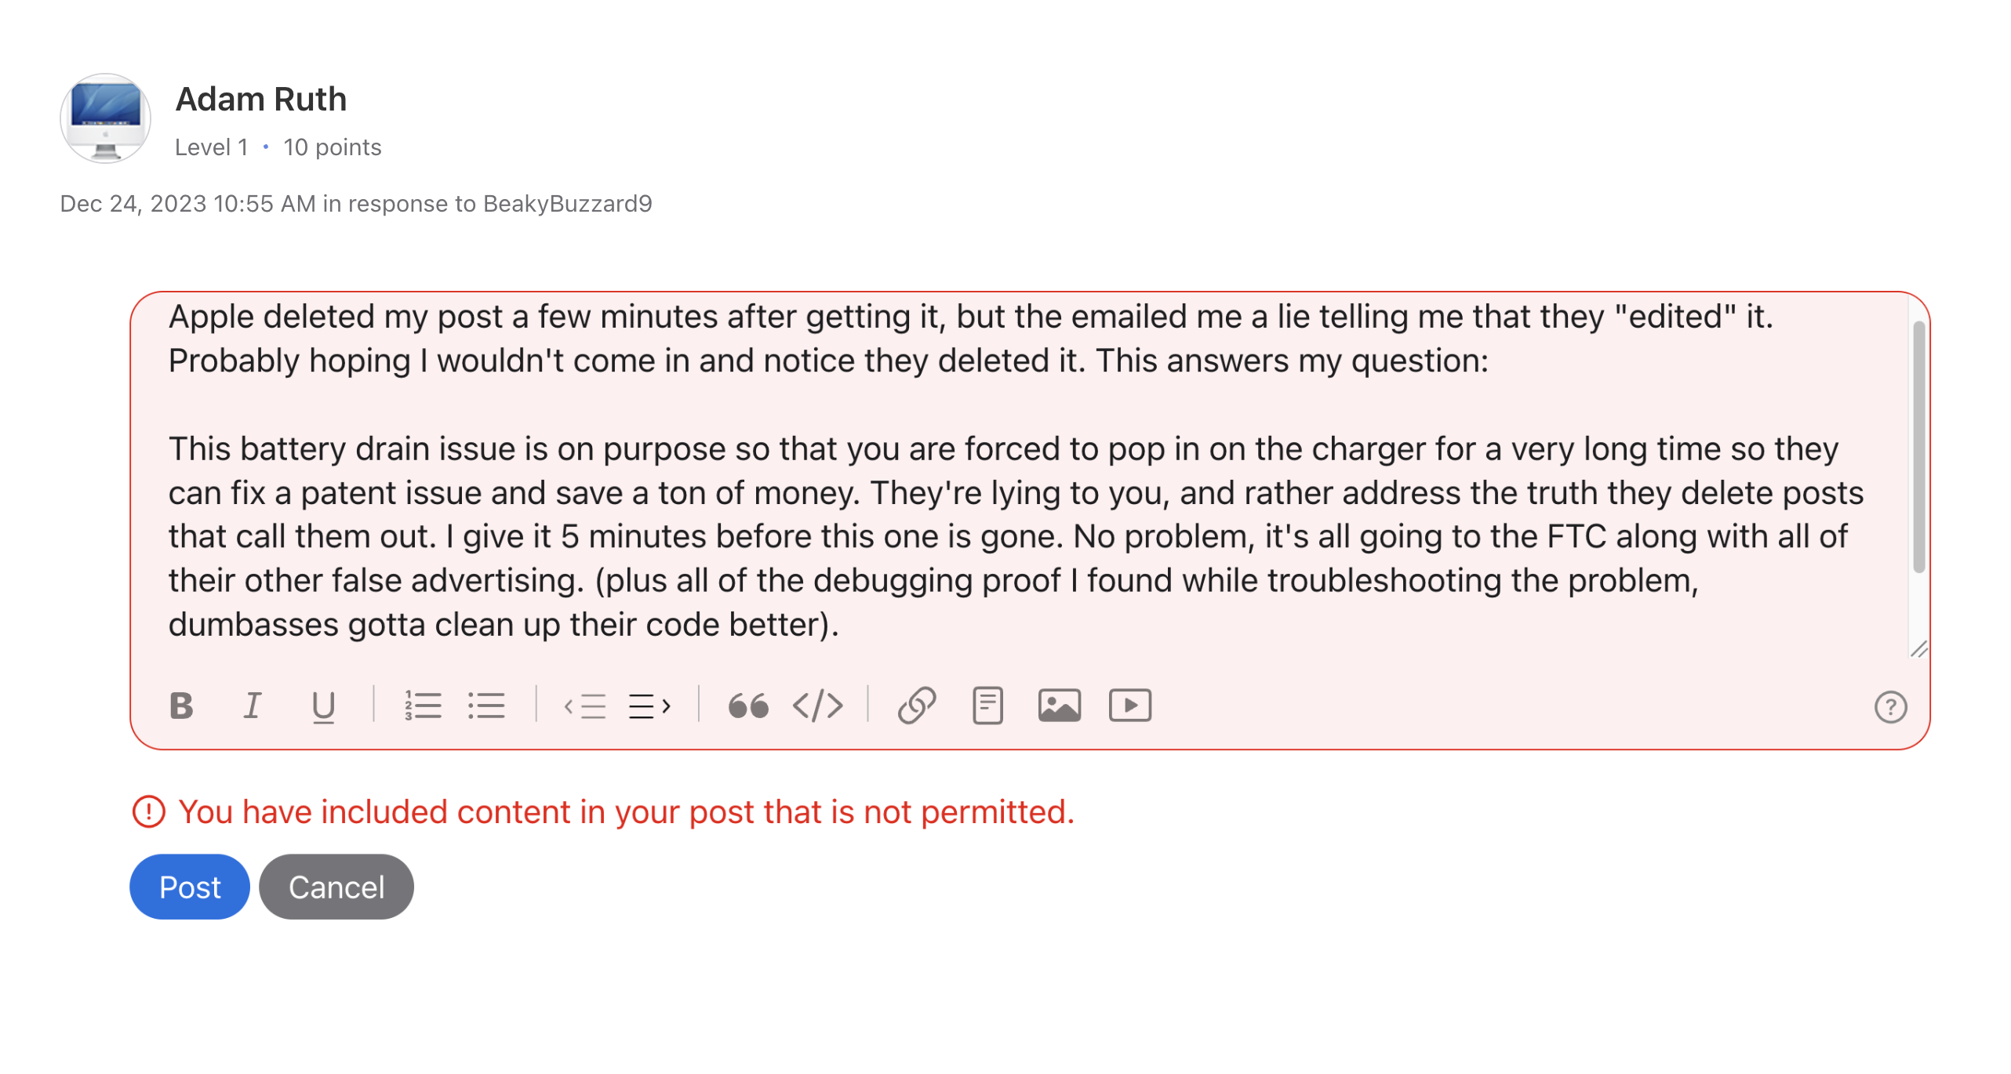Image resolution: width=2011 pixels, height=1074 pixels.
Task: Insert a hyperlink
Action: (917, 706)
